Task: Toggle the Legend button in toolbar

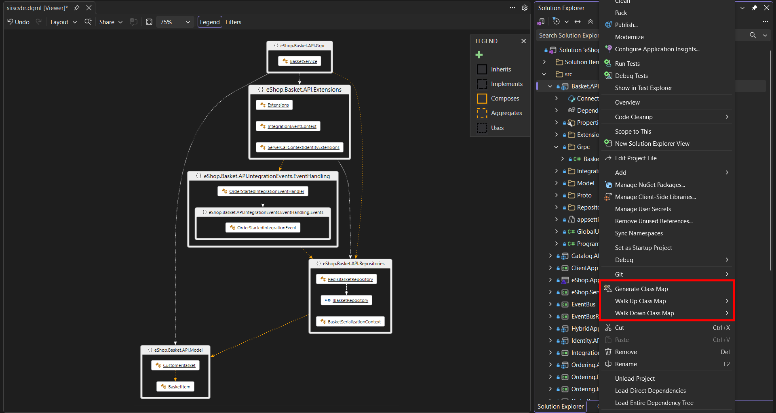Action: pyautogui.click(x=210, y=22)
